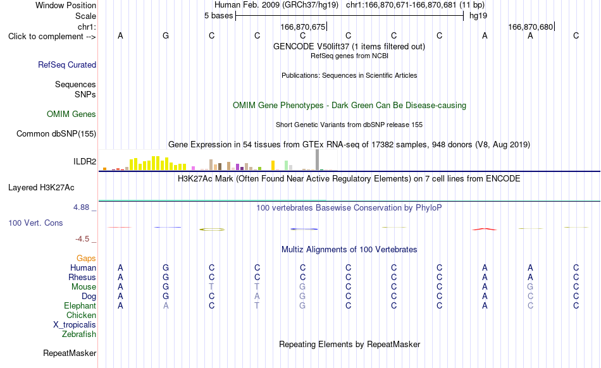The width and height of the screenshot is (601, 368).
Task: Select the OMIM Genes track label
Action: tap(71, 114)
